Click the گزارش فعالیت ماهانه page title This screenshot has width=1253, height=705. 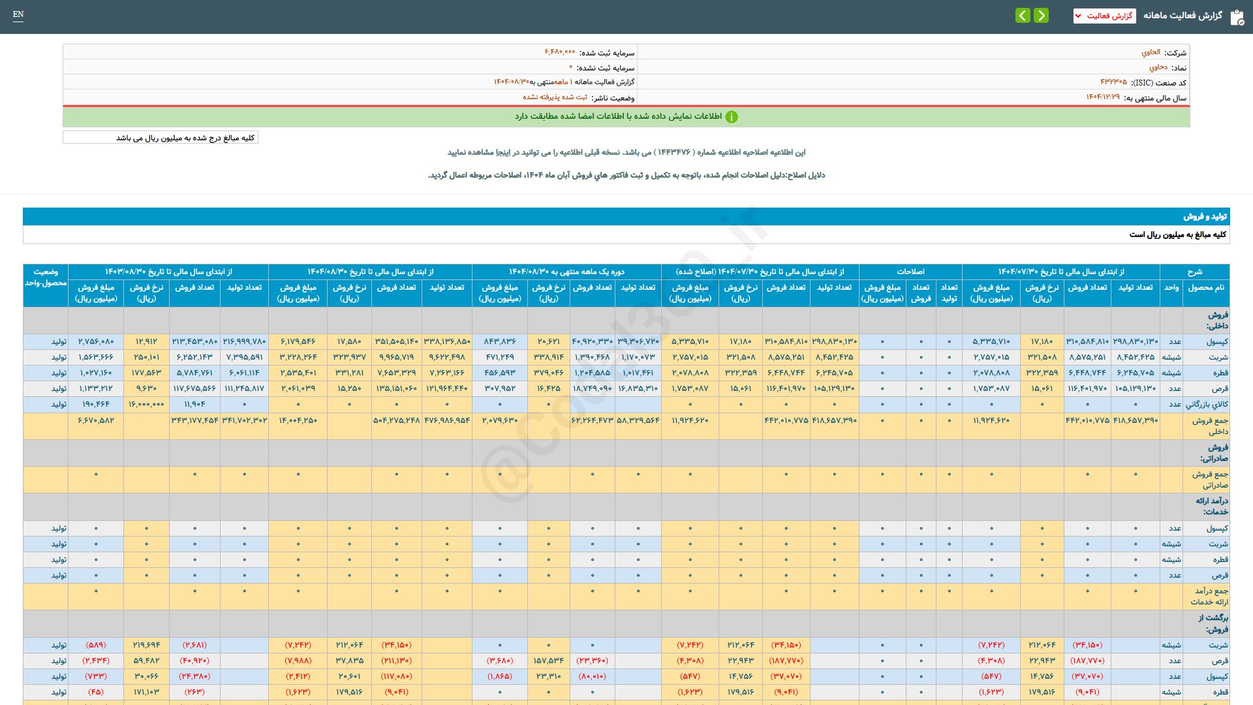click(x=1183, y=16)
